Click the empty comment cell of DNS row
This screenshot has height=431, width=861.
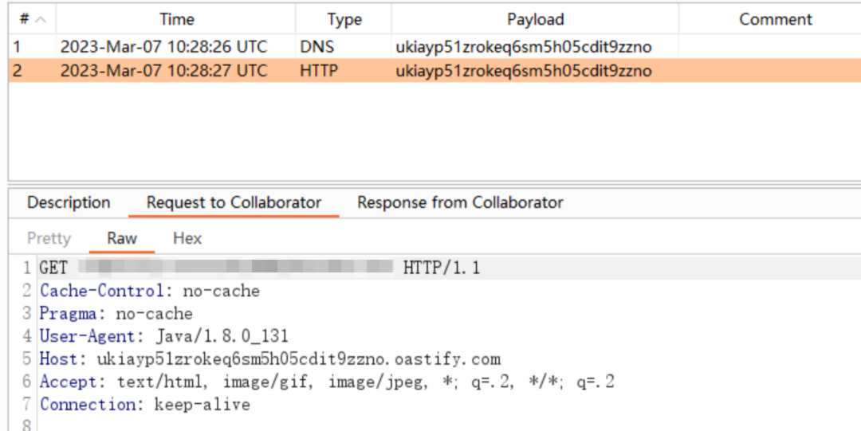pos(770,47)
